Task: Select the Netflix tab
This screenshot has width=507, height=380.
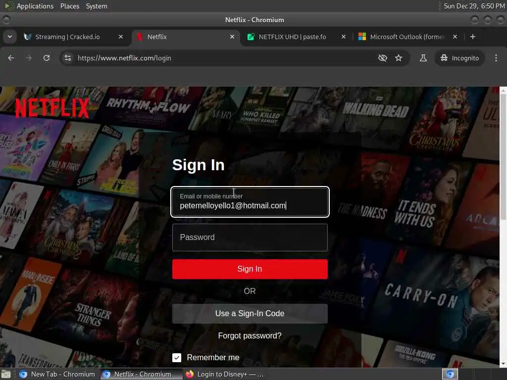Action: pyautogui.click(x=186, y=37)
